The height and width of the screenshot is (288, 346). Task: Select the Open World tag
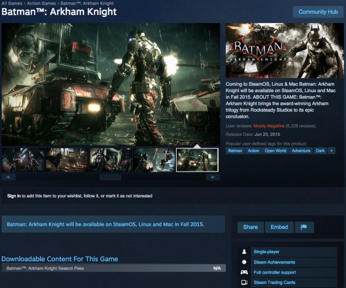[x=275, y=151]
